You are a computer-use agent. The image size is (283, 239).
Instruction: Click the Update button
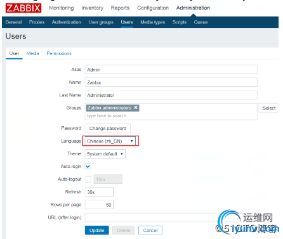click(96, 230)
